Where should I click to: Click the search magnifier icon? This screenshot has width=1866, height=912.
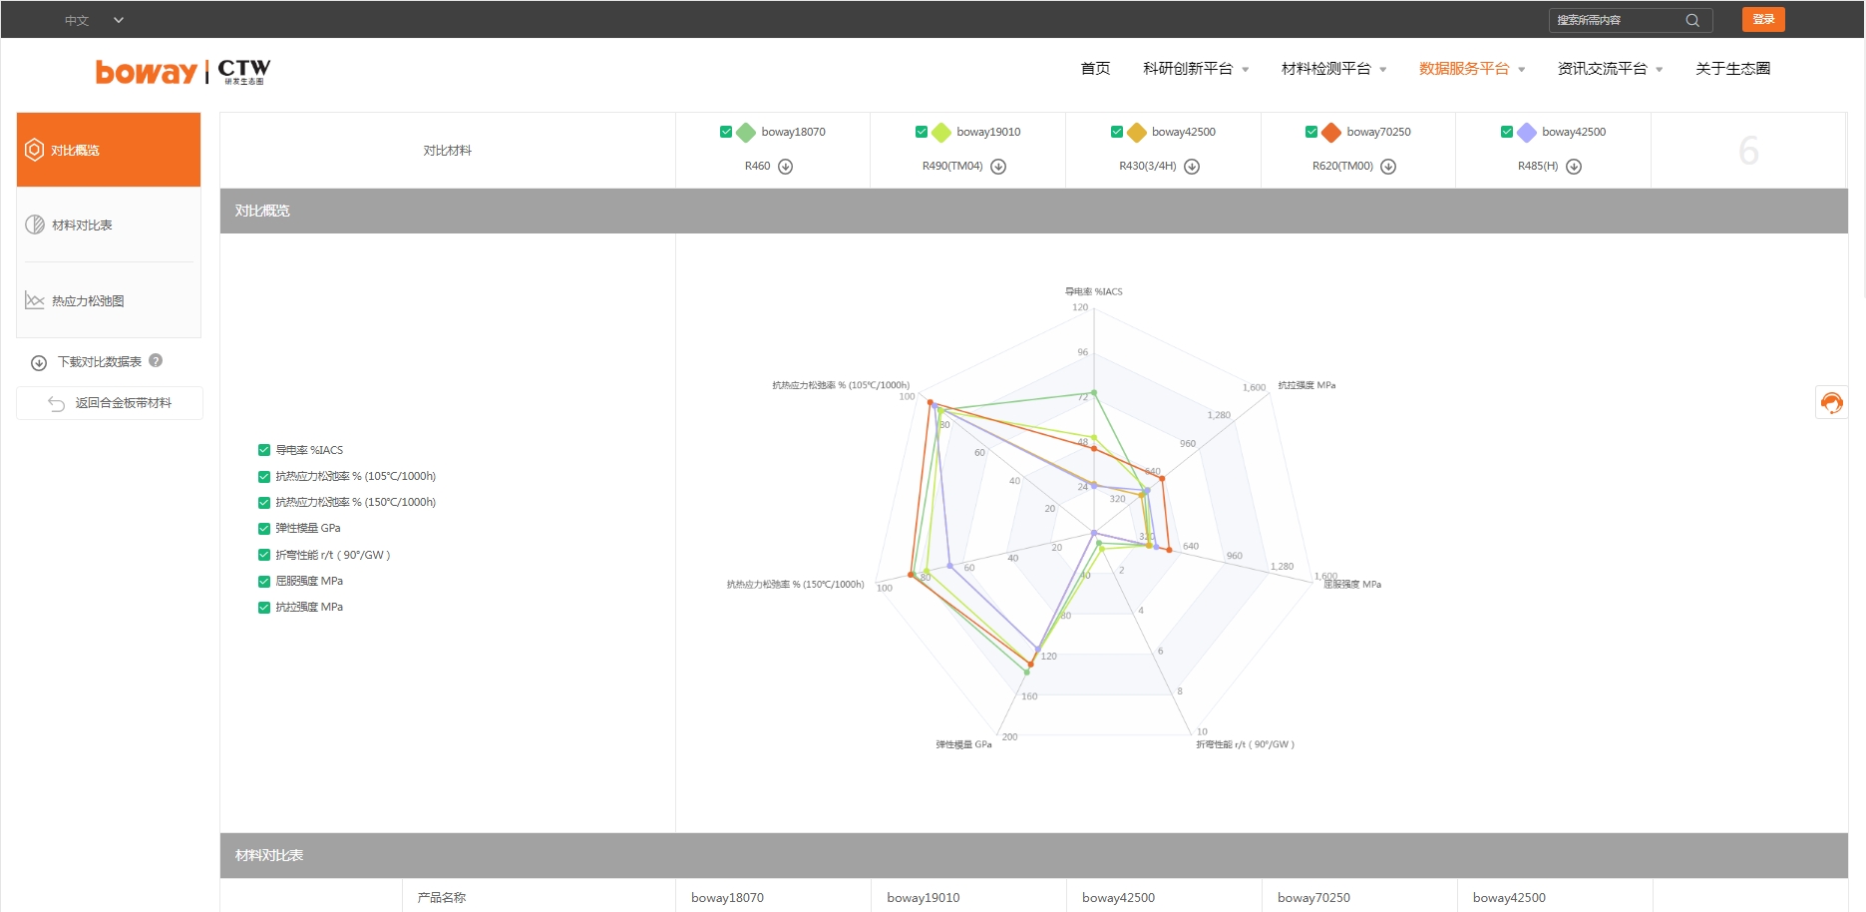pyautogui.click(x=1692, y=20)
